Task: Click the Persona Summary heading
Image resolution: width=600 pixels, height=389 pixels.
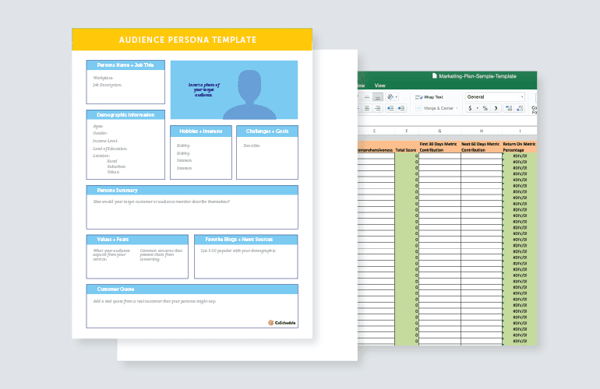Action: (x=117, y=190)
